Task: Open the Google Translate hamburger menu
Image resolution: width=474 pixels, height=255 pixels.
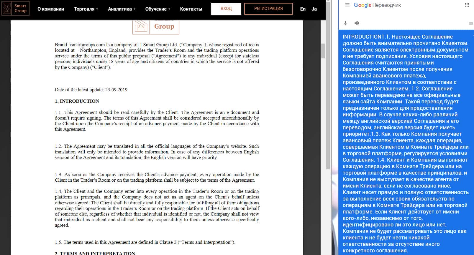Action: click(x=347, y=5)
